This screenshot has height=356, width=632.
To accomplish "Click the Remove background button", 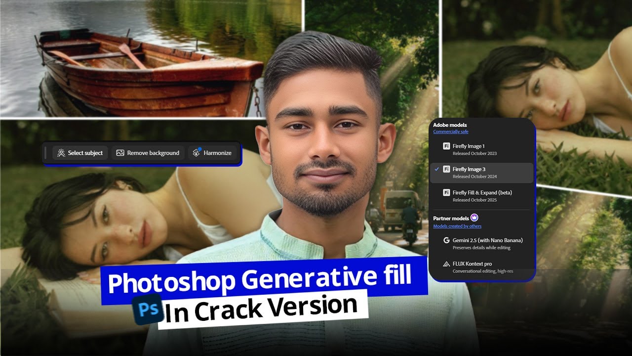I will coord(148,153).
